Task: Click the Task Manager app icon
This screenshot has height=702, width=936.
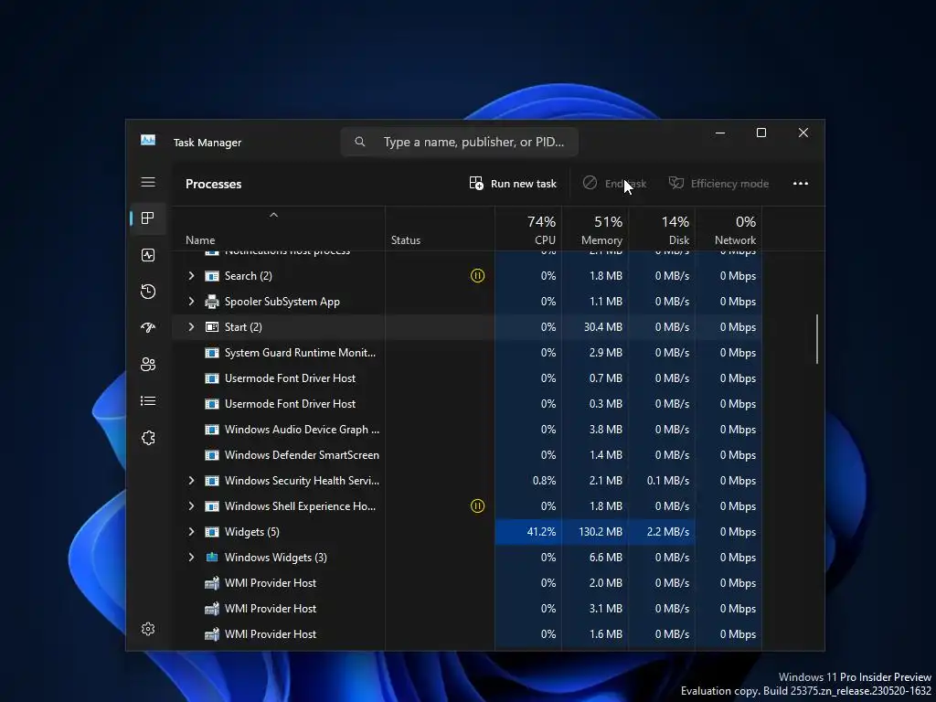Action: pos(148,140)
